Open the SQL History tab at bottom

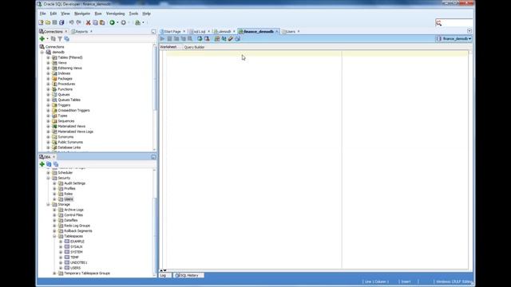(x=188, y=275)
